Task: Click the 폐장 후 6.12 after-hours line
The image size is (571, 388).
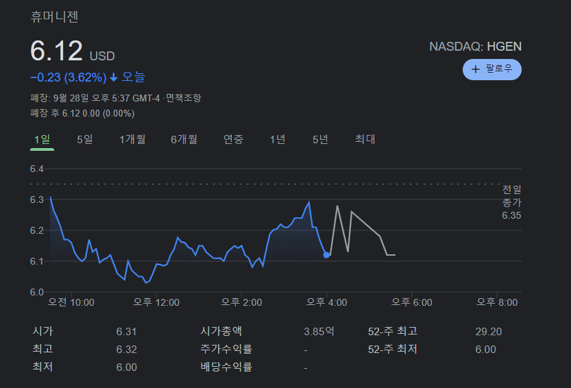Action: [x=82, y=113]
